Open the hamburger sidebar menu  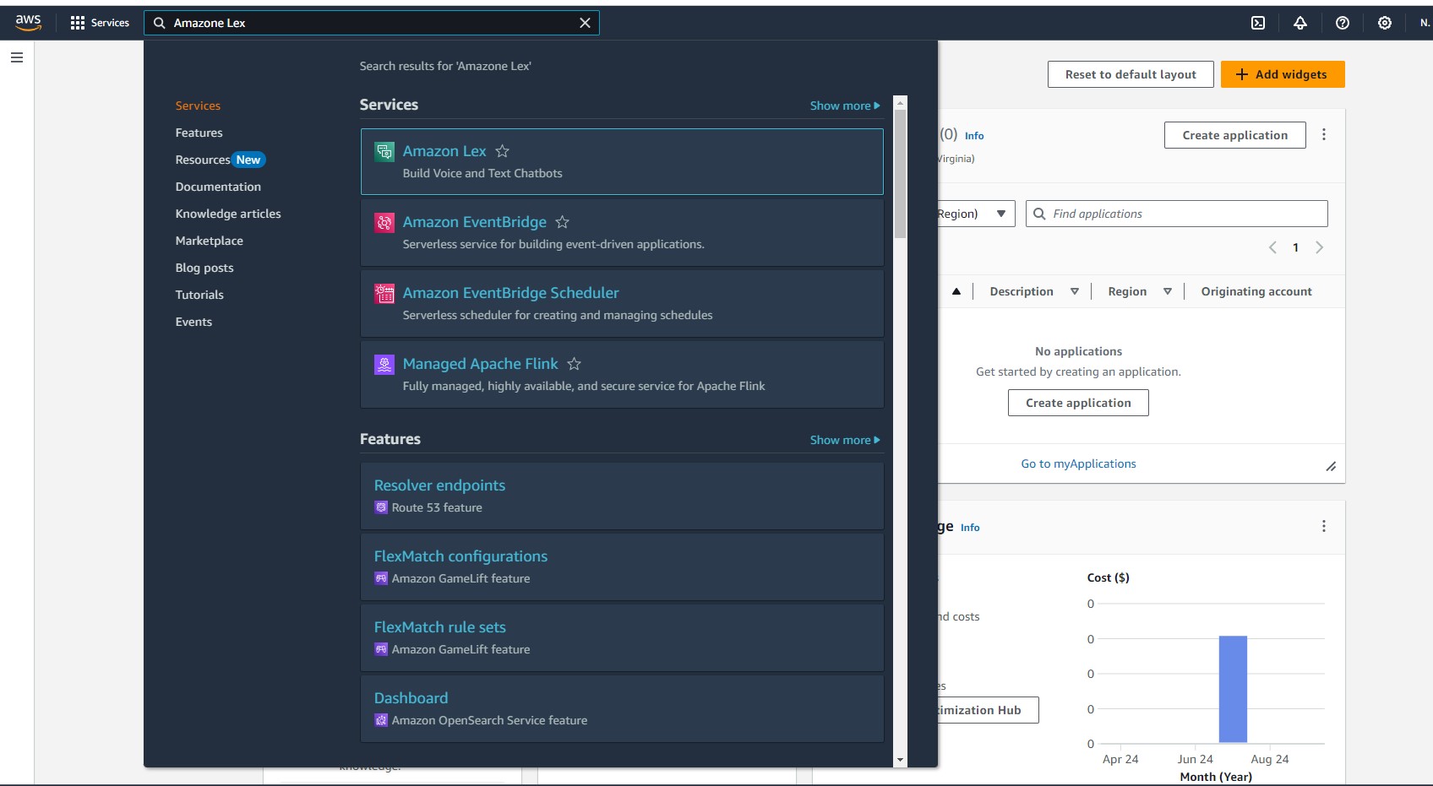tap(15, 57)
